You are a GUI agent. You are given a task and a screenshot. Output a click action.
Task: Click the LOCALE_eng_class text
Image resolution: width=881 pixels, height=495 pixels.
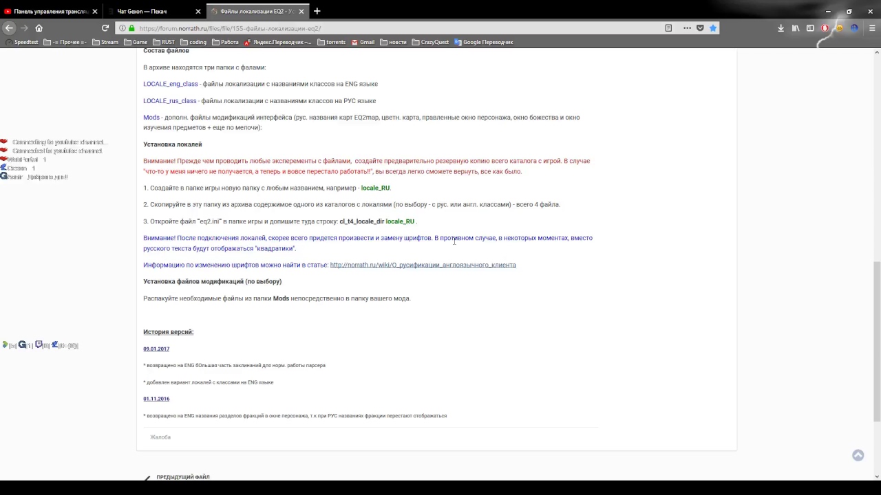(170, 84)
